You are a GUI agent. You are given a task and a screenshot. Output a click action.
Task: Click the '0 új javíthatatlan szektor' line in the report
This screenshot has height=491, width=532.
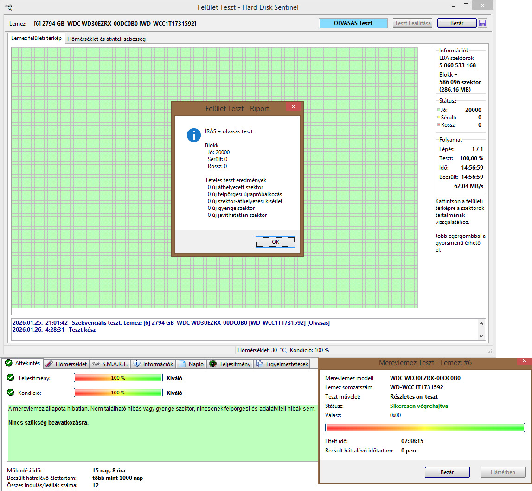[237, 215]
